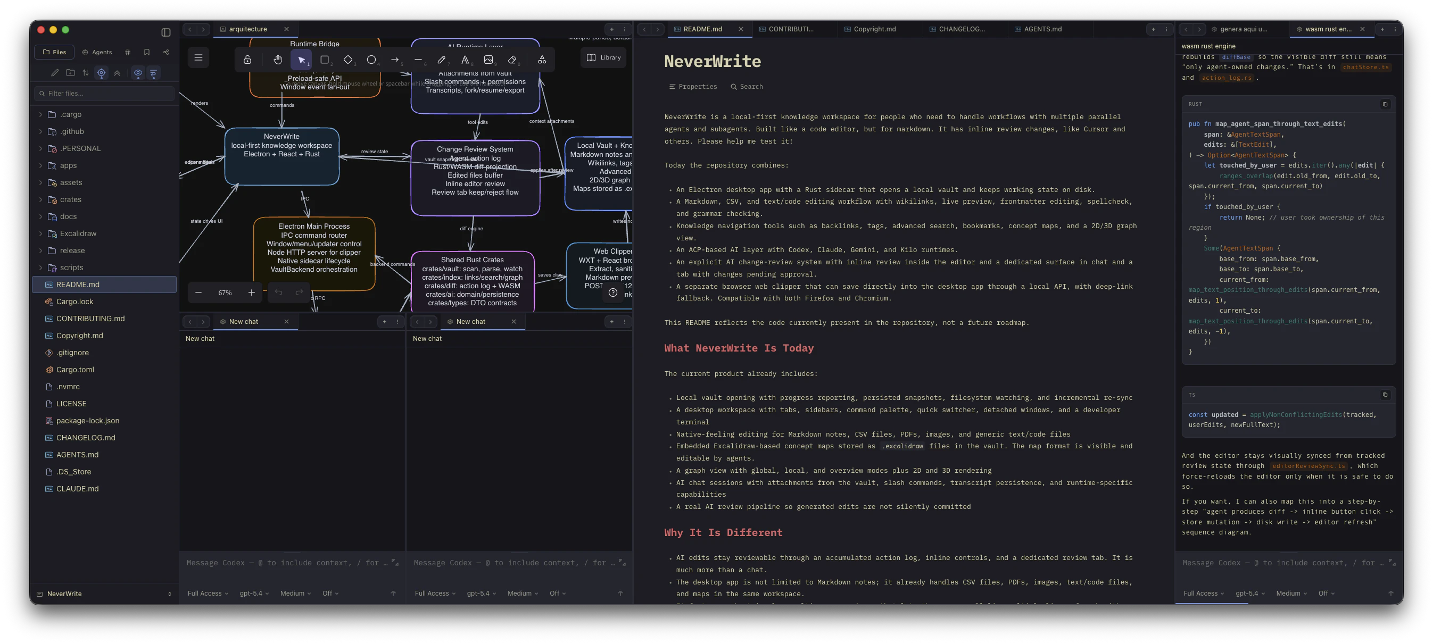Image resolution: width=1433 pixels, height=644 pixels.
Task: Undo last canvas action
Action: pyautogui.click(x=279, y=292)
